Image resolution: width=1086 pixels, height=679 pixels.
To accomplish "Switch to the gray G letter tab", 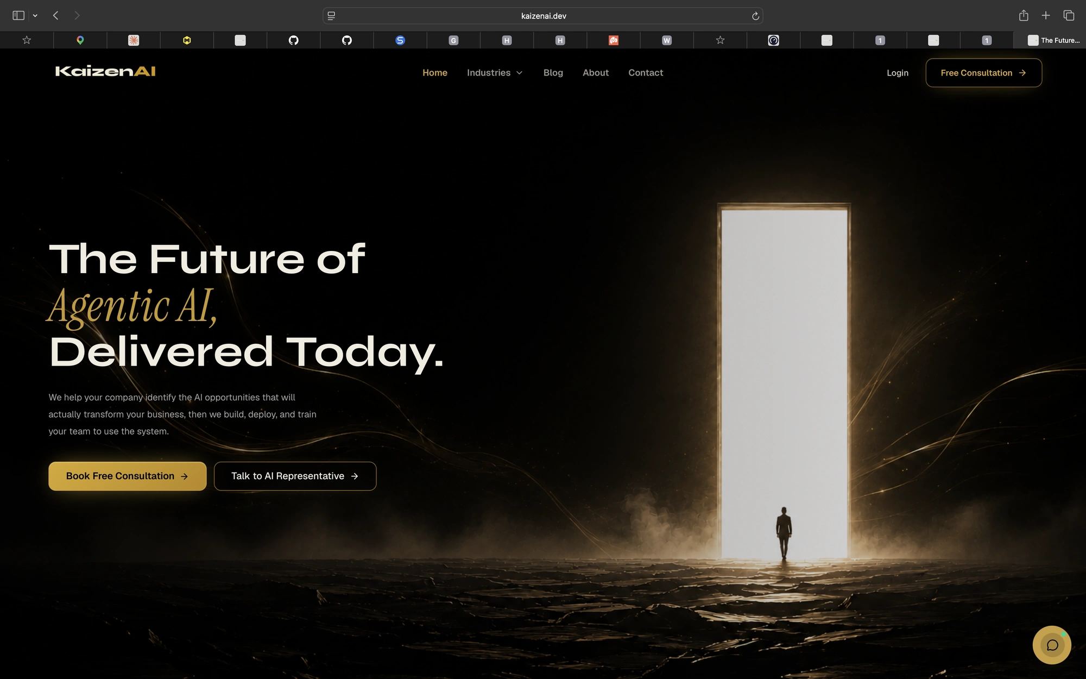I will (x=453, y=40).
